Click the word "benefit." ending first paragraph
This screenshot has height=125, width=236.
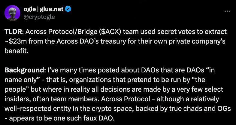[x=17, y=51]
